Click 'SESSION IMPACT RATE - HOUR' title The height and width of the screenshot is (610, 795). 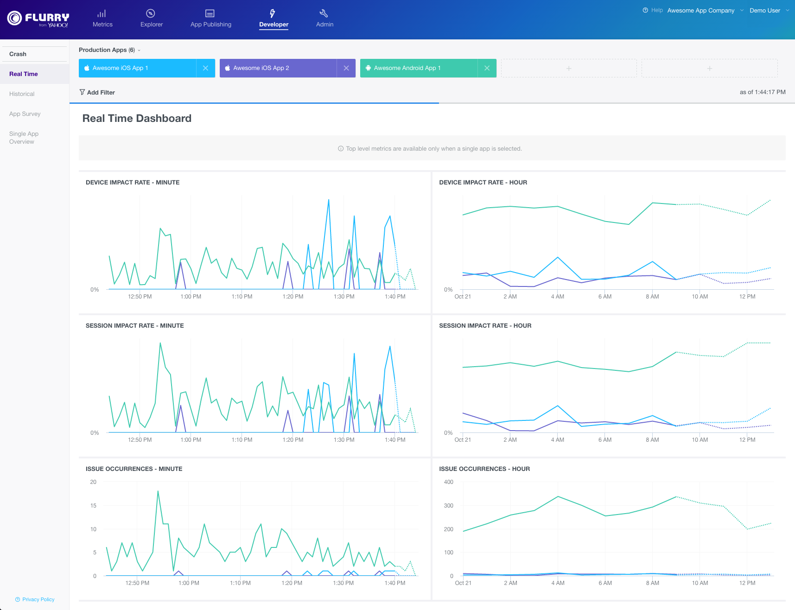pyautogui.click(x=485, y=326)
